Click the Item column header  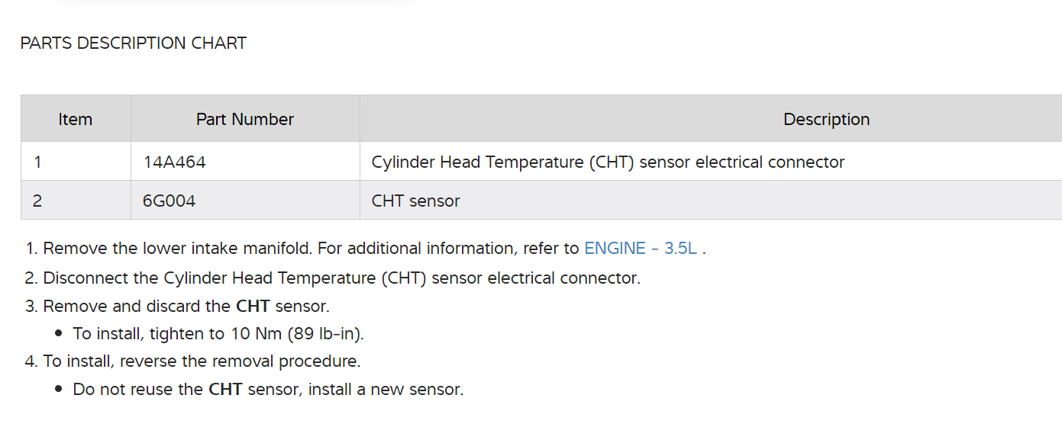[75, 120]
